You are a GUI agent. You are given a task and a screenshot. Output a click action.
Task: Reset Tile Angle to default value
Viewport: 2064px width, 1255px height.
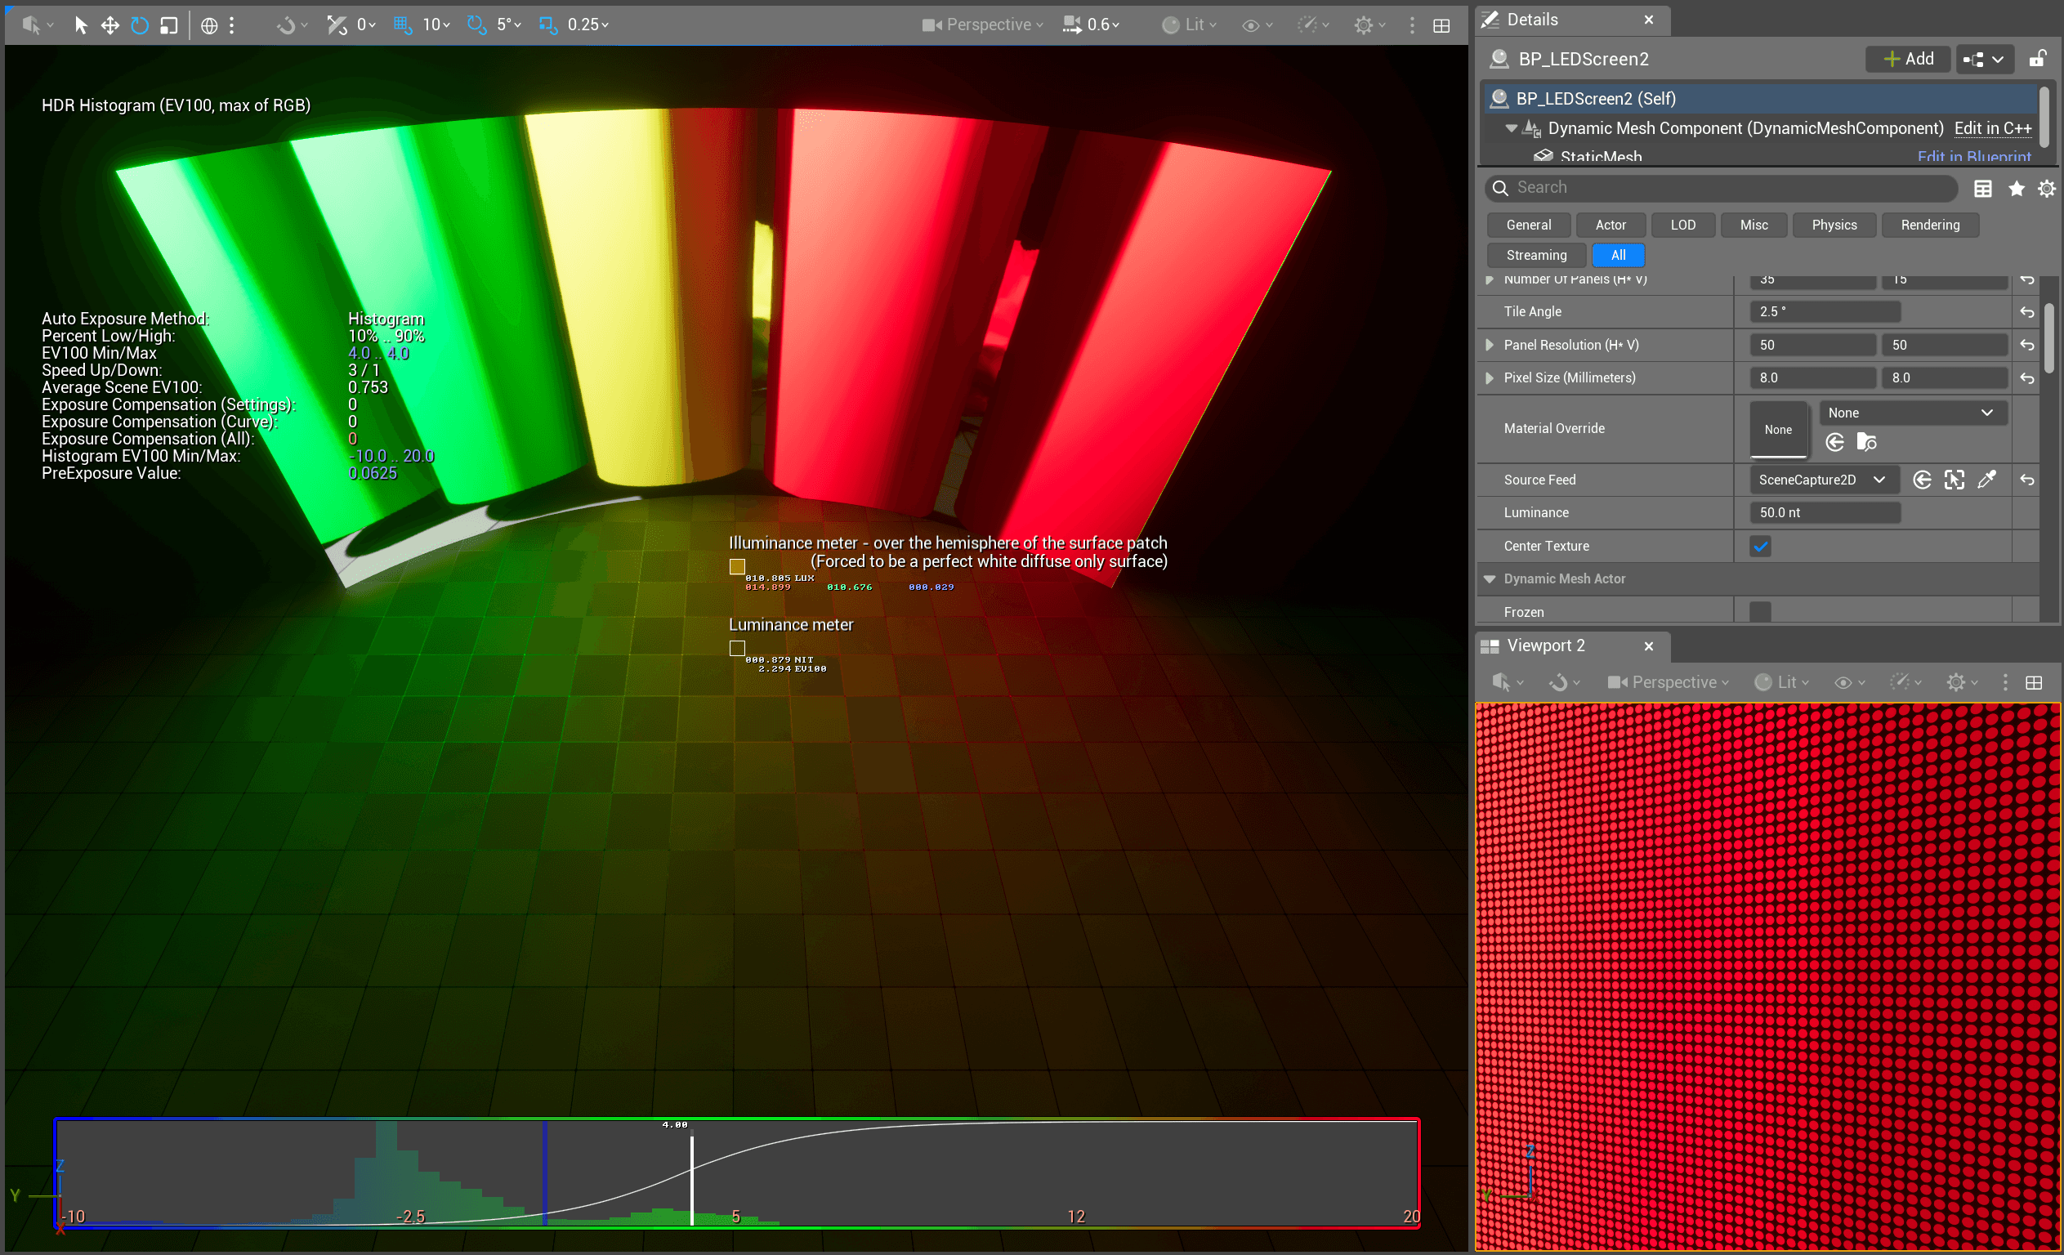(x=2027, y=311)
